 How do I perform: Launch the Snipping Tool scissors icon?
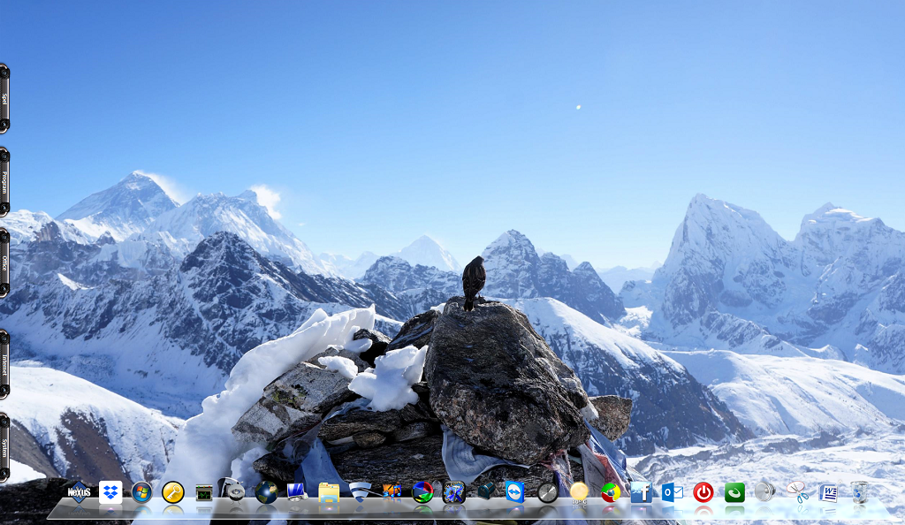797,492
